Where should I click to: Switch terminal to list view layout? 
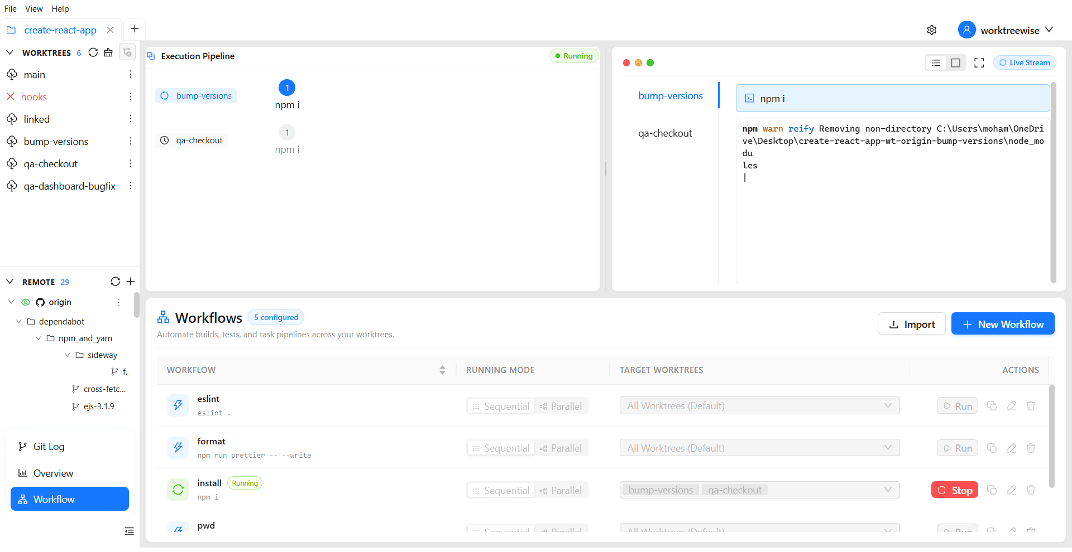click(936, 63)
